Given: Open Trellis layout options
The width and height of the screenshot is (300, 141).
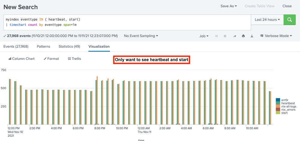Looking at the screenshot, I should (74, 59).
